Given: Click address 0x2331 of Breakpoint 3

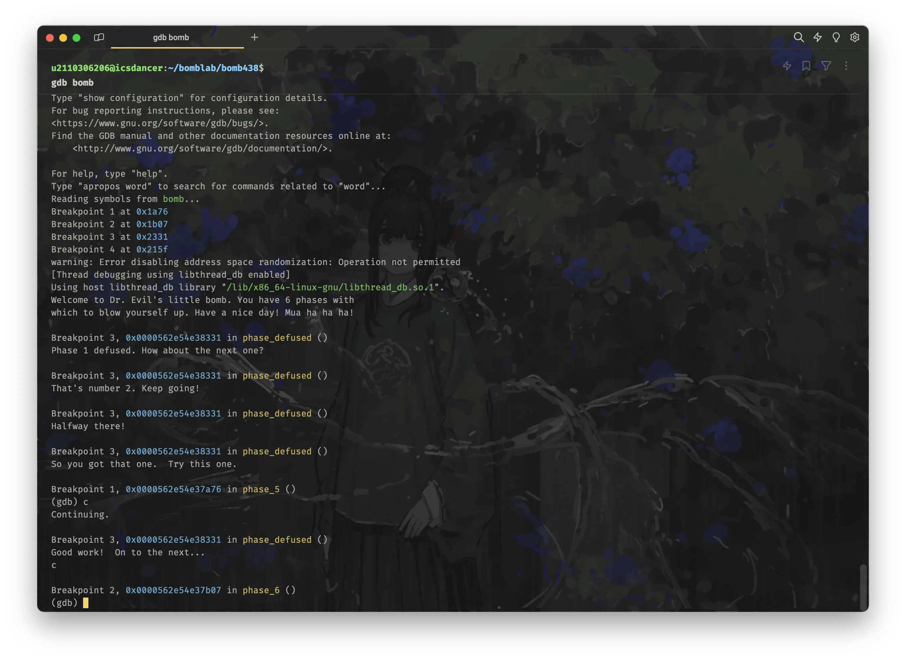Looking at the screenshot, I should 152,237.
